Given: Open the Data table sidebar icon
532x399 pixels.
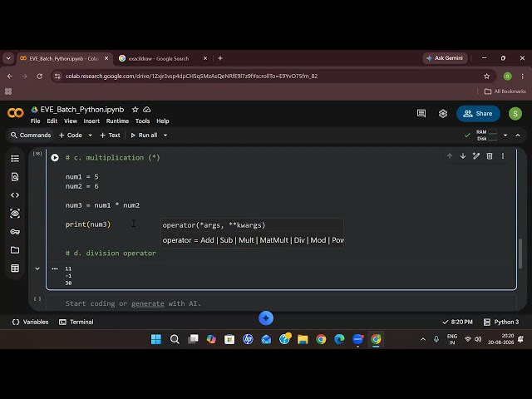Looking at the screenshot, I should click(15, 268).
